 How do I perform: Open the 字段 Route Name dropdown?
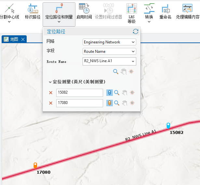tap(109, 51)
